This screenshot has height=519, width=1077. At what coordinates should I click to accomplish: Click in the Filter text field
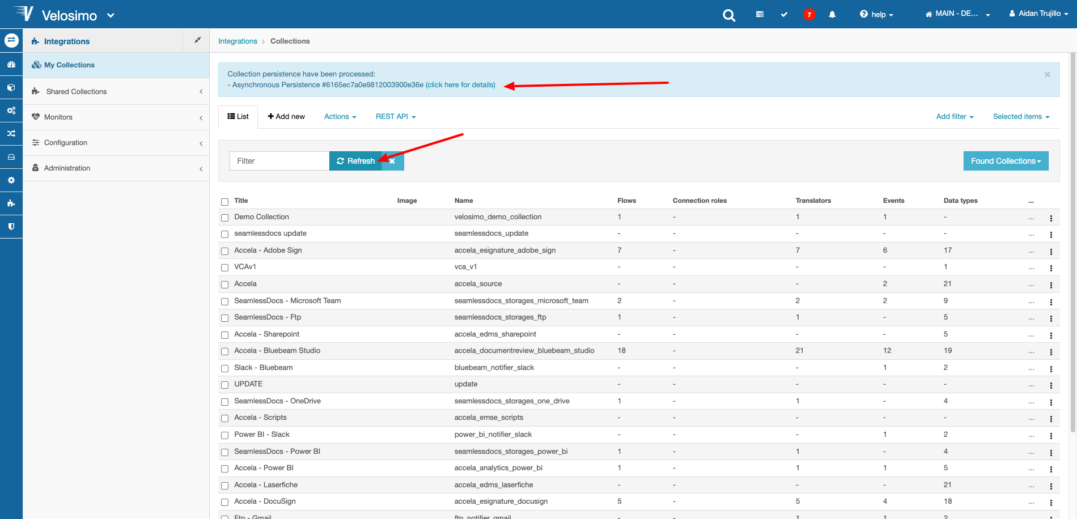point(279,161)
